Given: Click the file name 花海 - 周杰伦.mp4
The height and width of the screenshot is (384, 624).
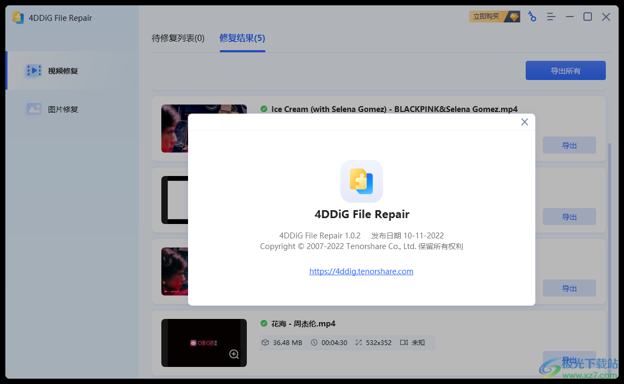Looking at the screenshot, I should (x=303, y=324).
